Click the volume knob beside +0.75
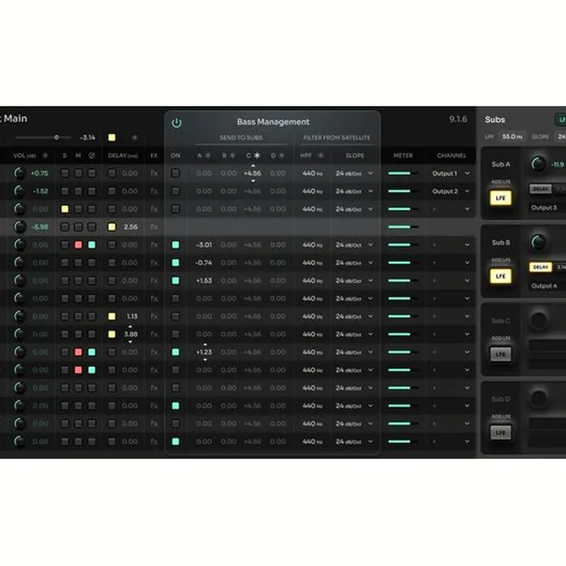This screenshot has width=566, height=566. 20,173
